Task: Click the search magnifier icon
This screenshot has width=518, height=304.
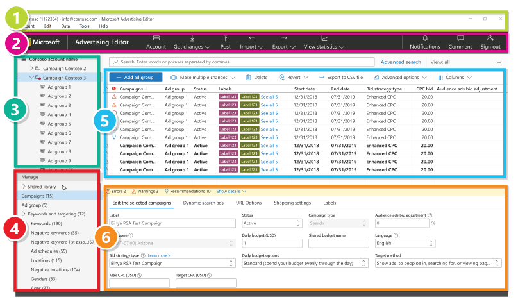Action: 115,62
